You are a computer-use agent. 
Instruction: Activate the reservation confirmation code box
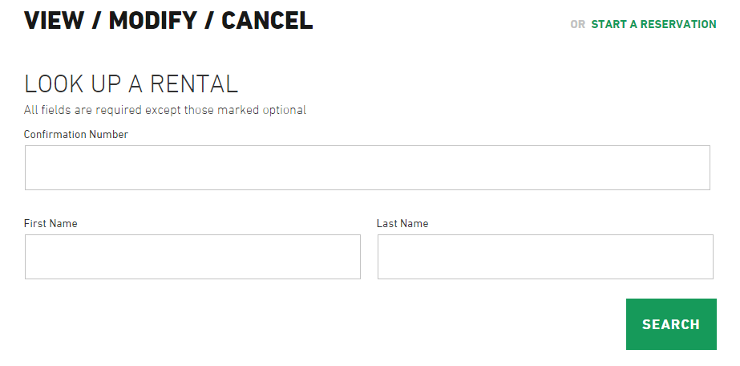pos(367,168)
